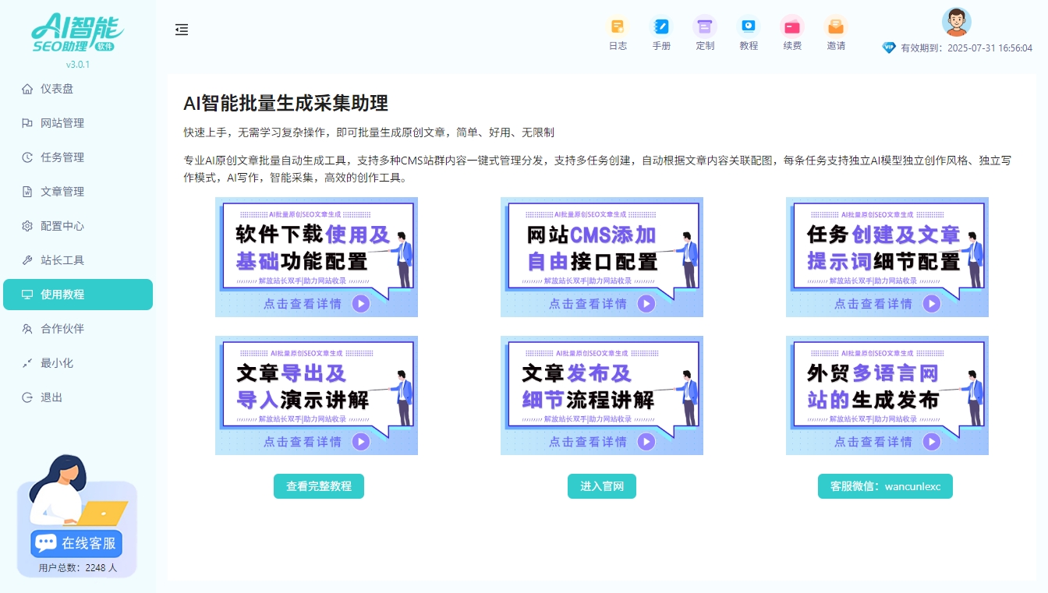Open the 外贸多语言网站的生成发布 tutorial thumbnail
This screenshot has width=1048, height=593.
(x=887, y=395)
